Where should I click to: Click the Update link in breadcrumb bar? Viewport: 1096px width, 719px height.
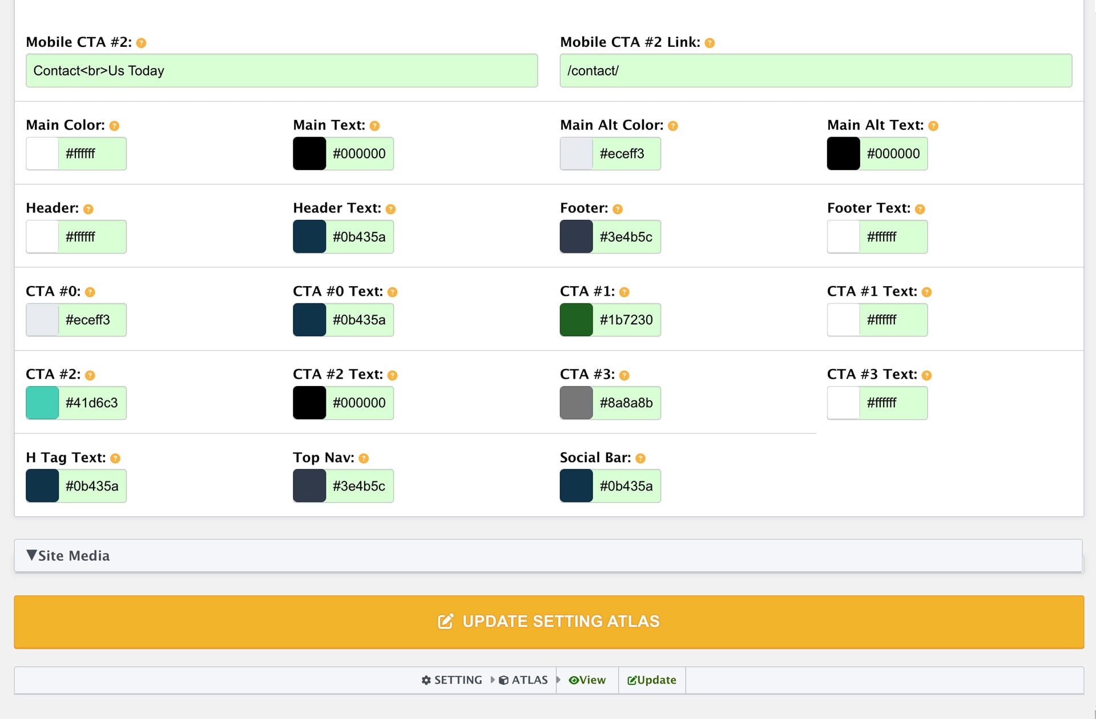click(652, 680)
